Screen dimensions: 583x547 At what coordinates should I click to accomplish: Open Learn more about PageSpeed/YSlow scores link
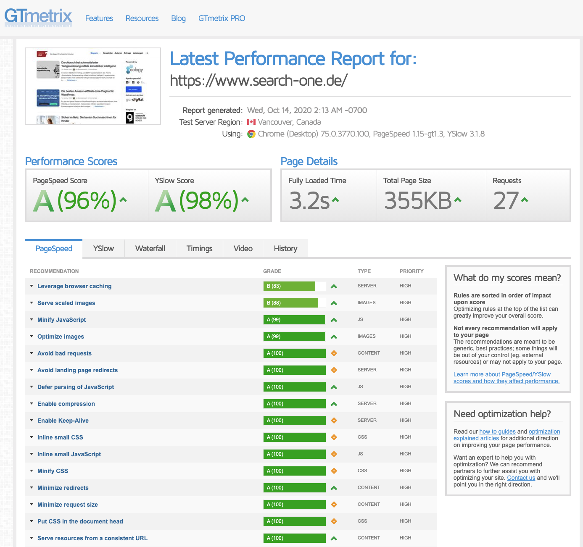pyautogui.click(x=506, y=378)
